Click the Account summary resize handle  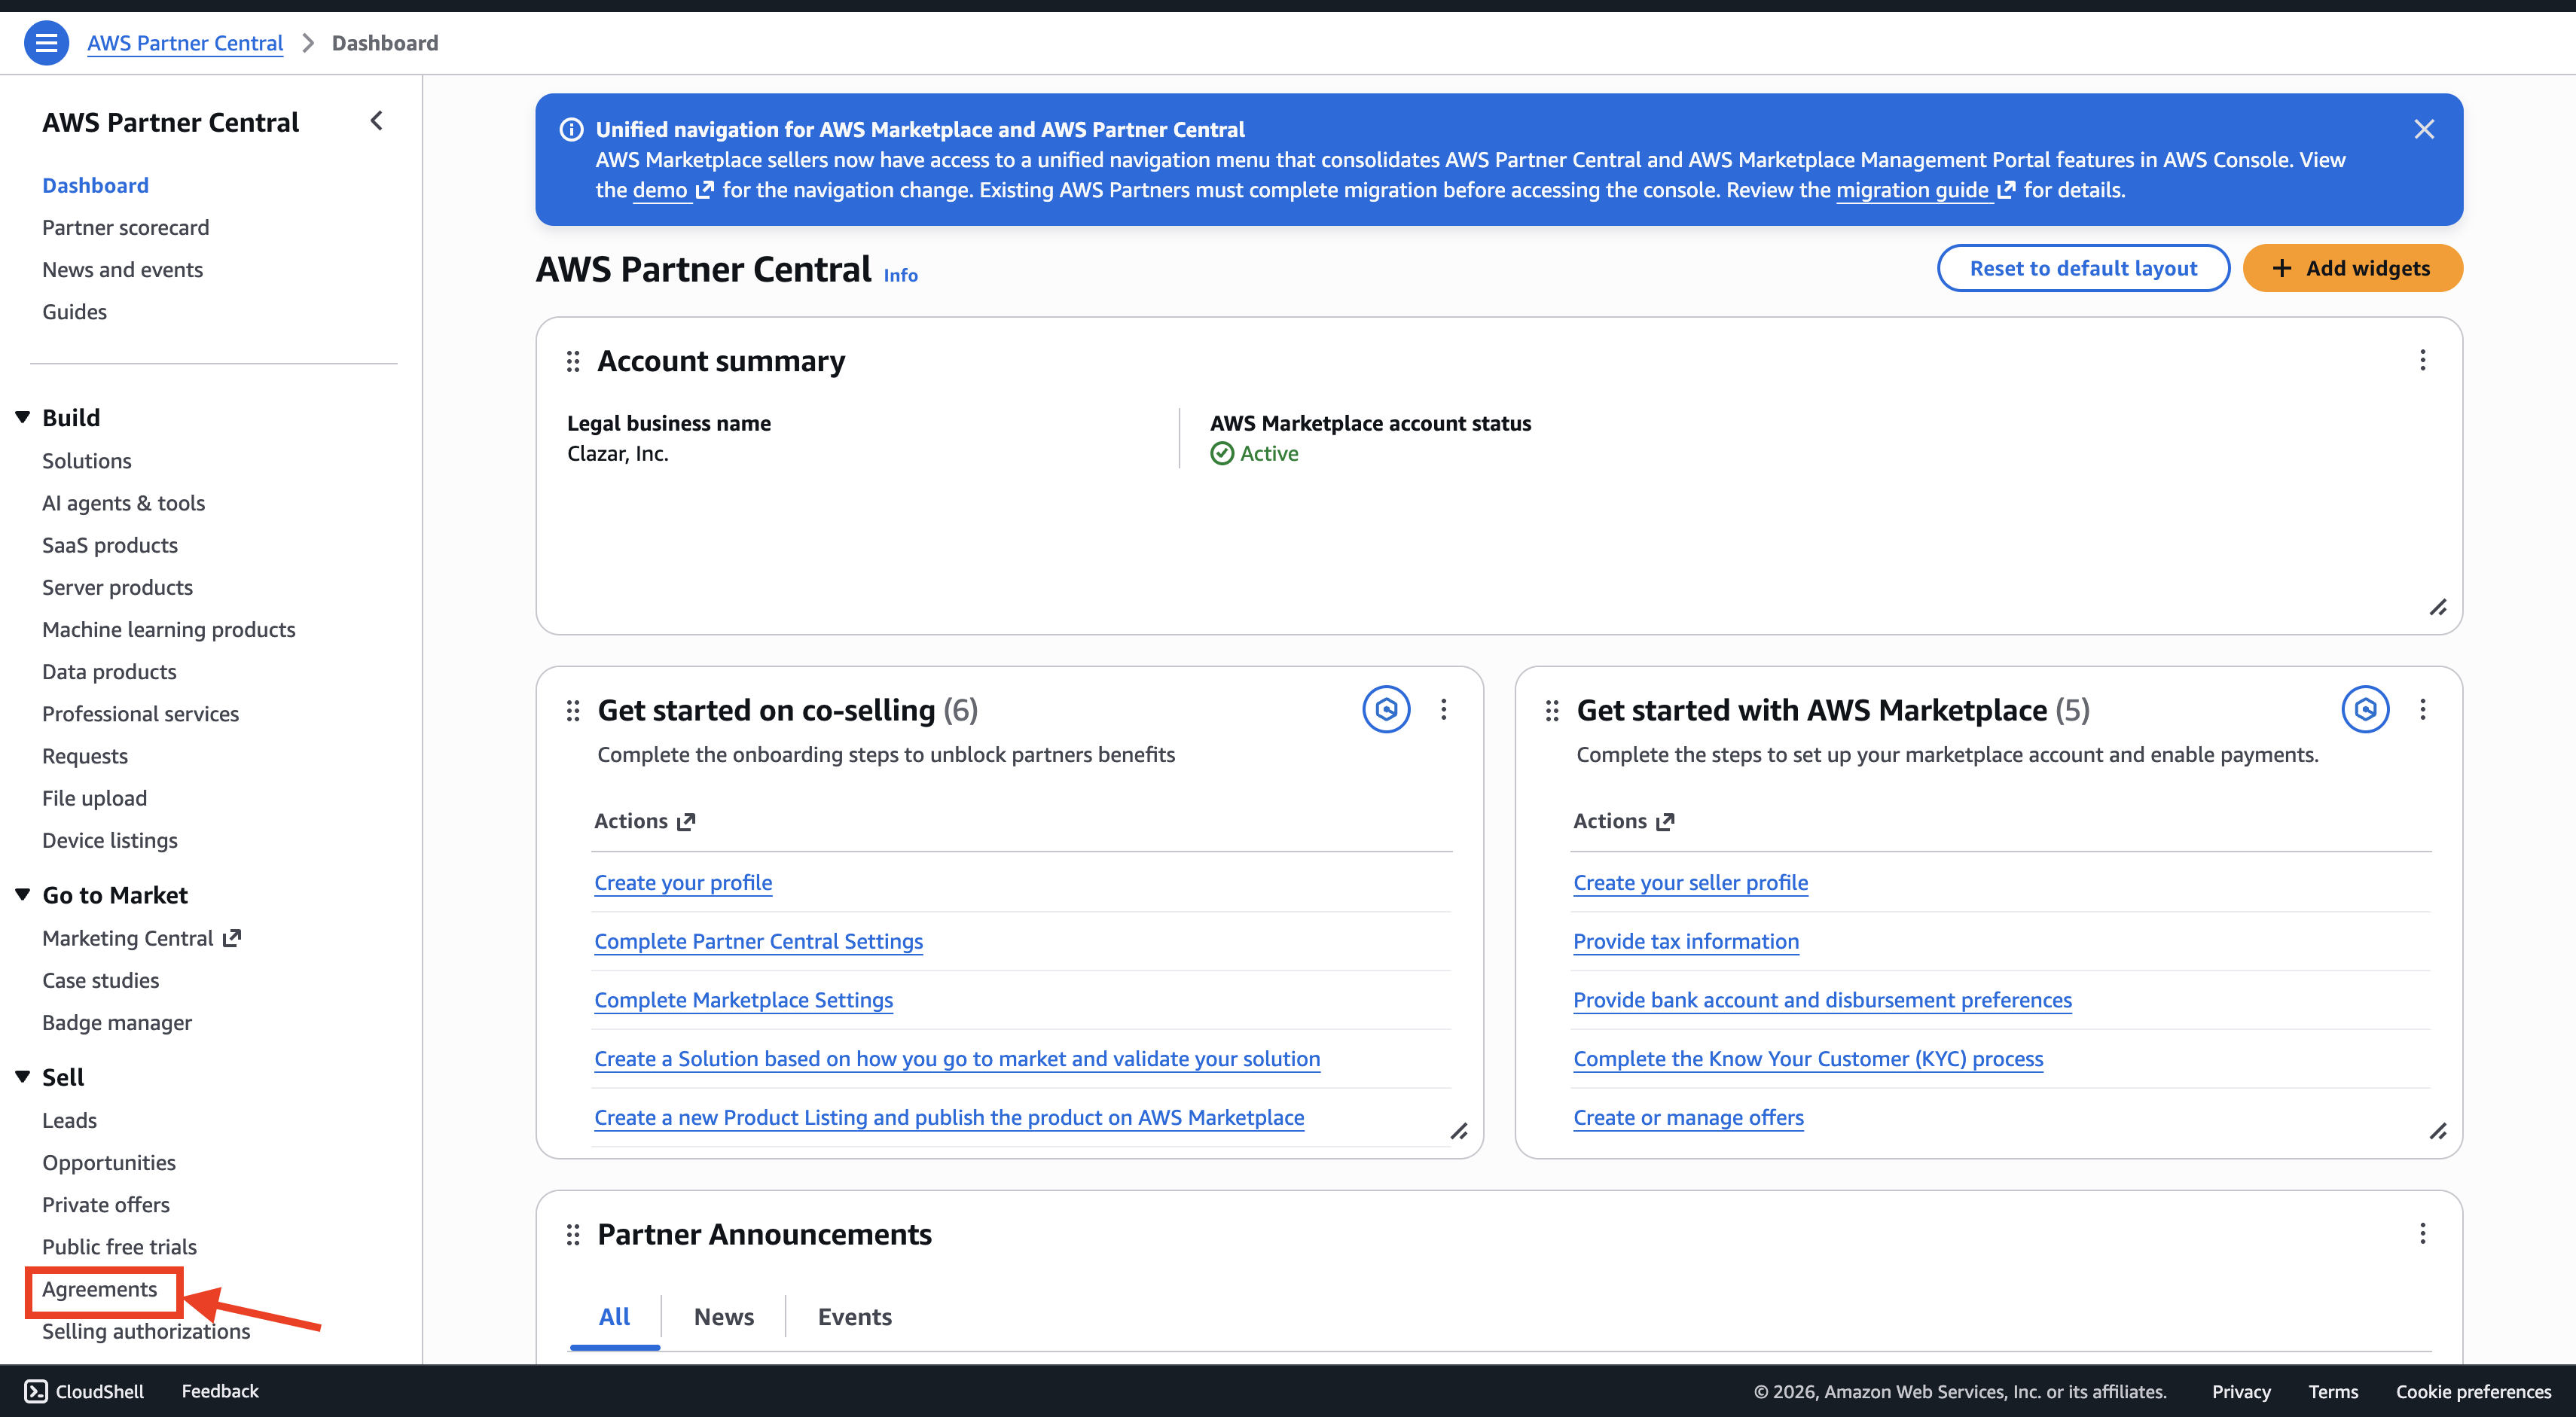(2438, 608)
